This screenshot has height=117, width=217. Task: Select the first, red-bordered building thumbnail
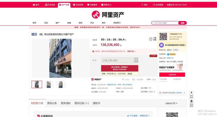point(37,85)
